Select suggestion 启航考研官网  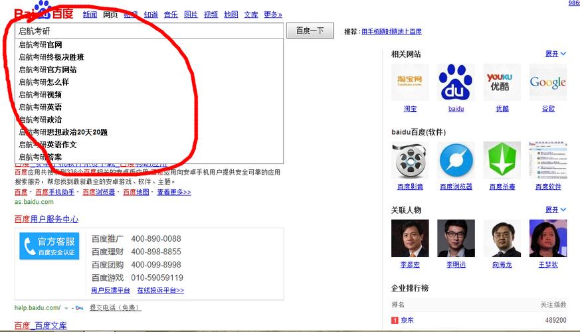coord(149,44)
